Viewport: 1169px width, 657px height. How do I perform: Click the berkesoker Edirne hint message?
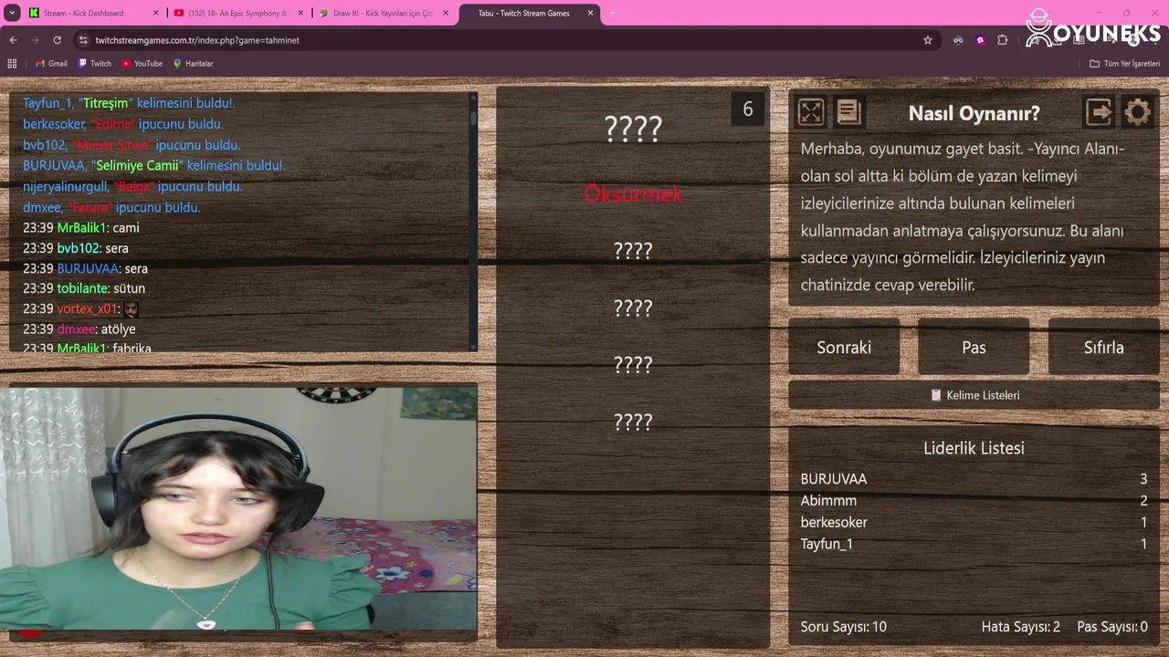122,124
